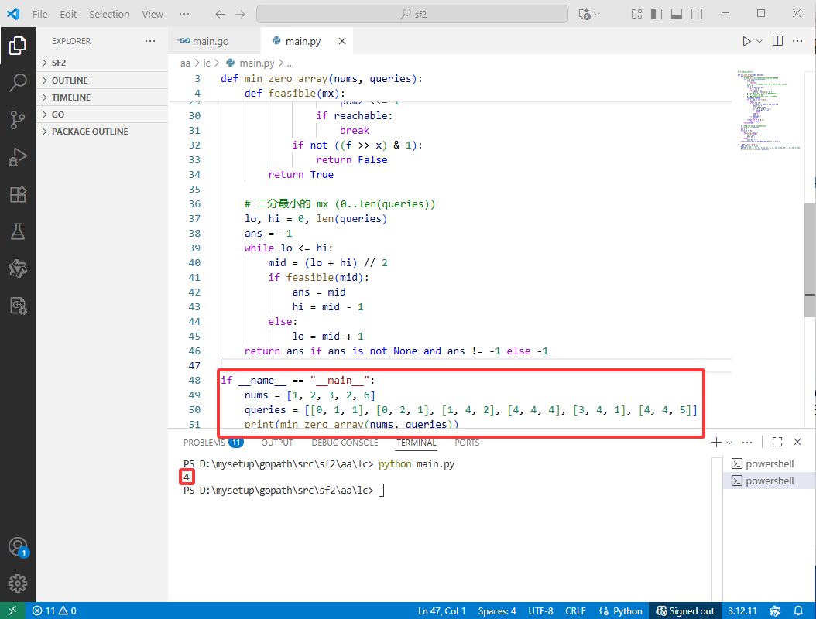Screen dimensions: 816x619
Task: Open the View menu
Action: click(153, 14)
